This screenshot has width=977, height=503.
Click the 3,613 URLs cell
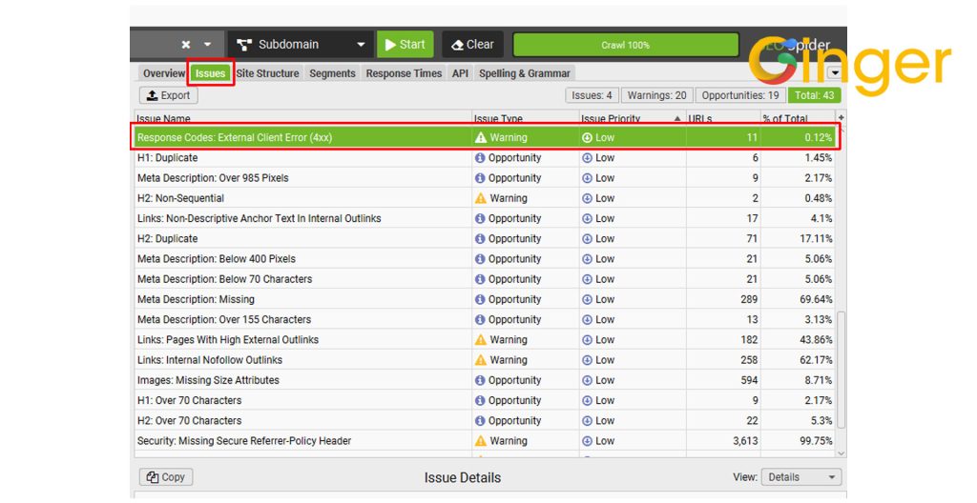click(723, 441)
